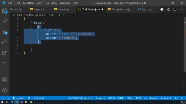
Task: Open the Extensions view
Action: 5,52
